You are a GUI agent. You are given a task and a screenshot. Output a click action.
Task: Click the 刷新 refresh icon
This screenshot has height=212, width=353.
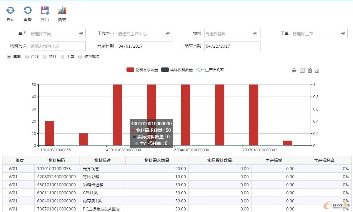point(11,11)
